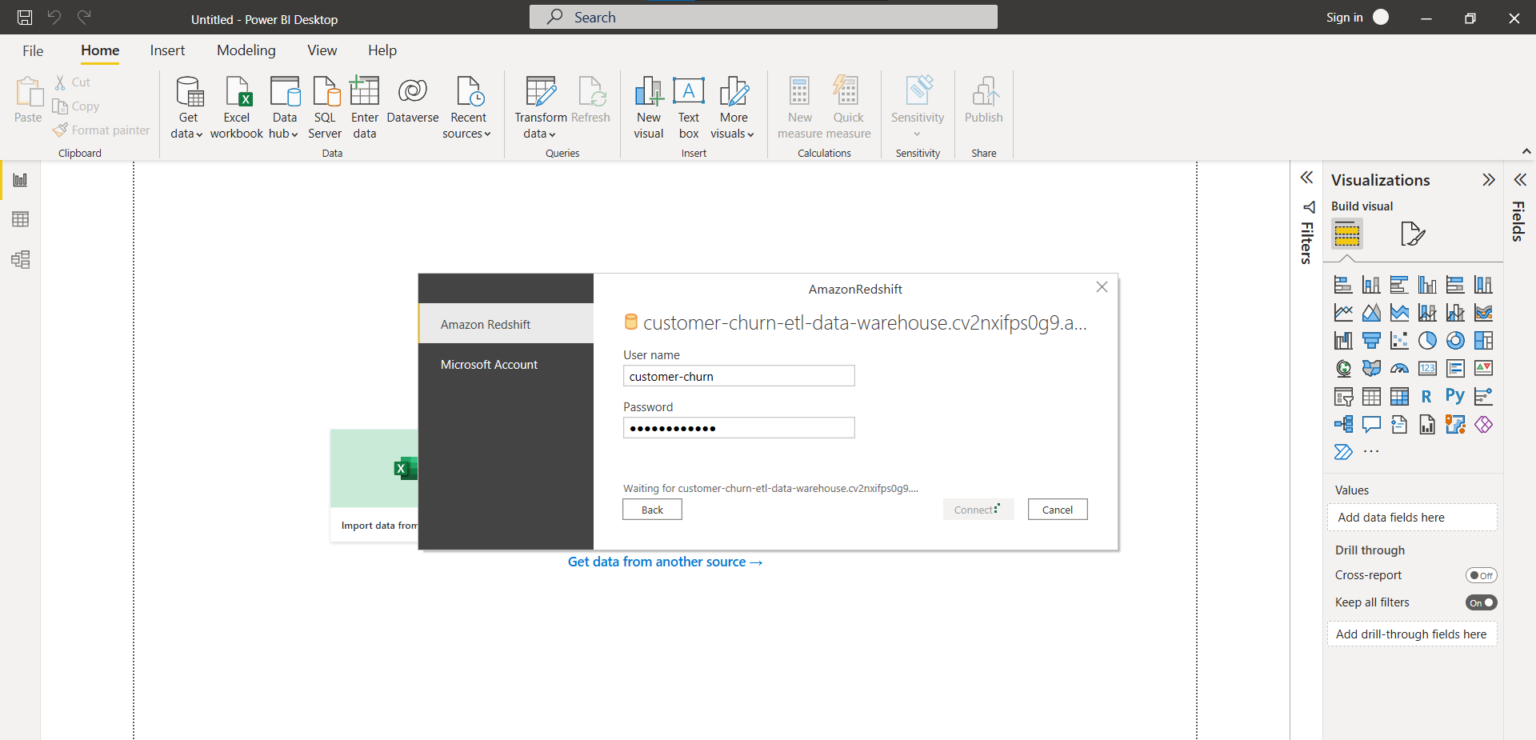This screenshot has width=1536, height=740.
Task: Open the Help ribbon tab
Action: [382, 50]
